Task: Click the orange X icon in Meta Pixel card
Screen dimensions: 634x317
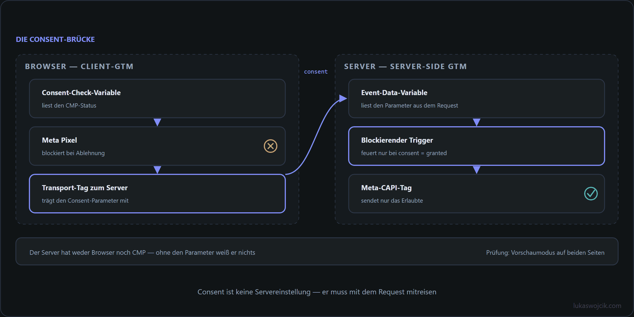Action: (271, 146)
